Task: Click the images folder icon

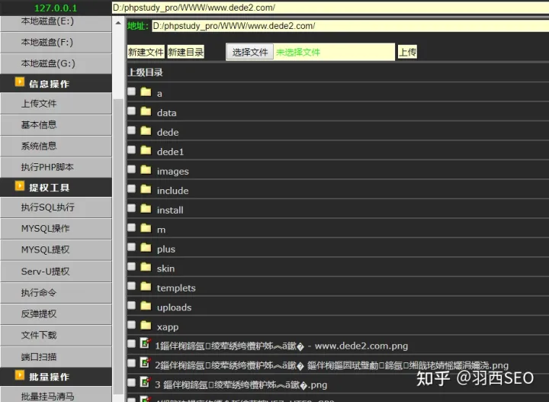Action: pos(146,170)
